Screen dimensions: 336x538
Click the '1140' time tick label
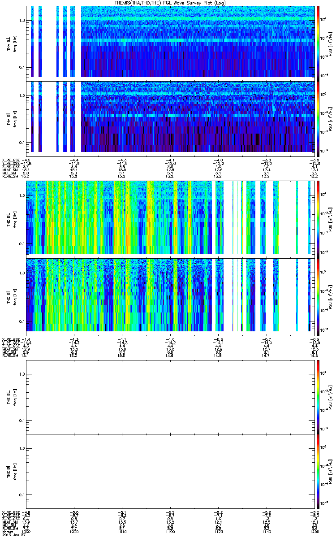(266, 532)
